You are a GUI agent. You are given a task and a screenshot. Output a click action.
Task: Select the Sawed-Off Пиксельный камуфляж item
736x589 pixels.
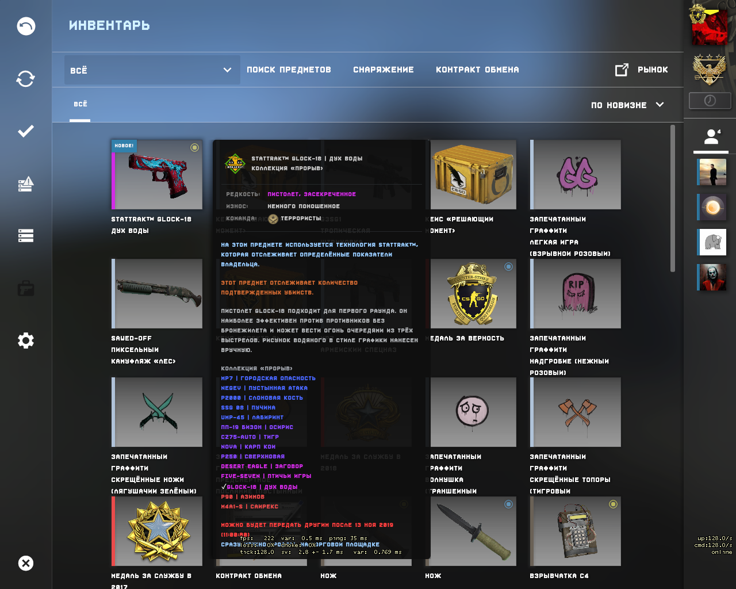coord(157,293)
